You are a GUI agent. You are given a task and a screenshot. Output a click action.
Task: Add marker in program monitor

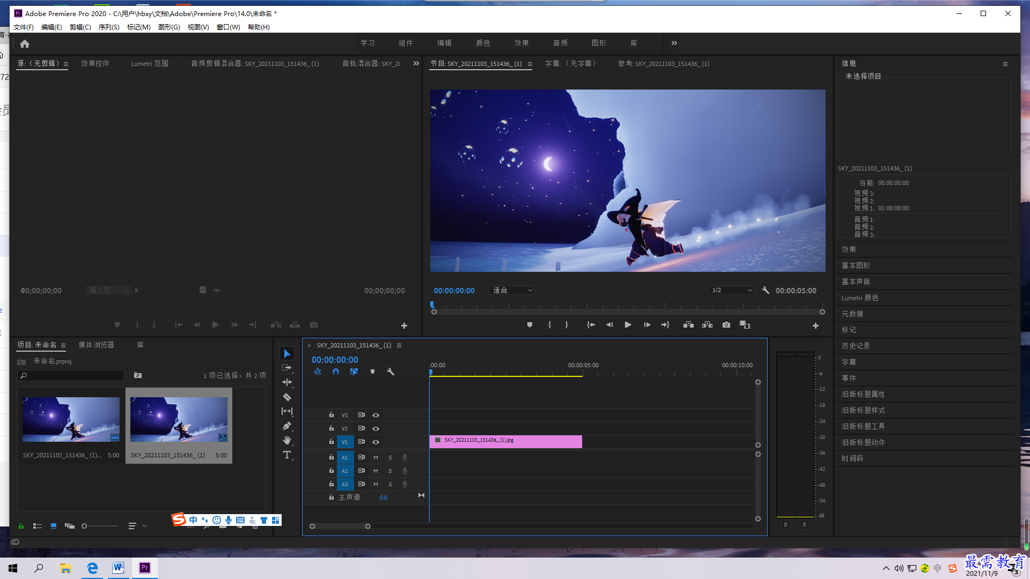[529, 324]
